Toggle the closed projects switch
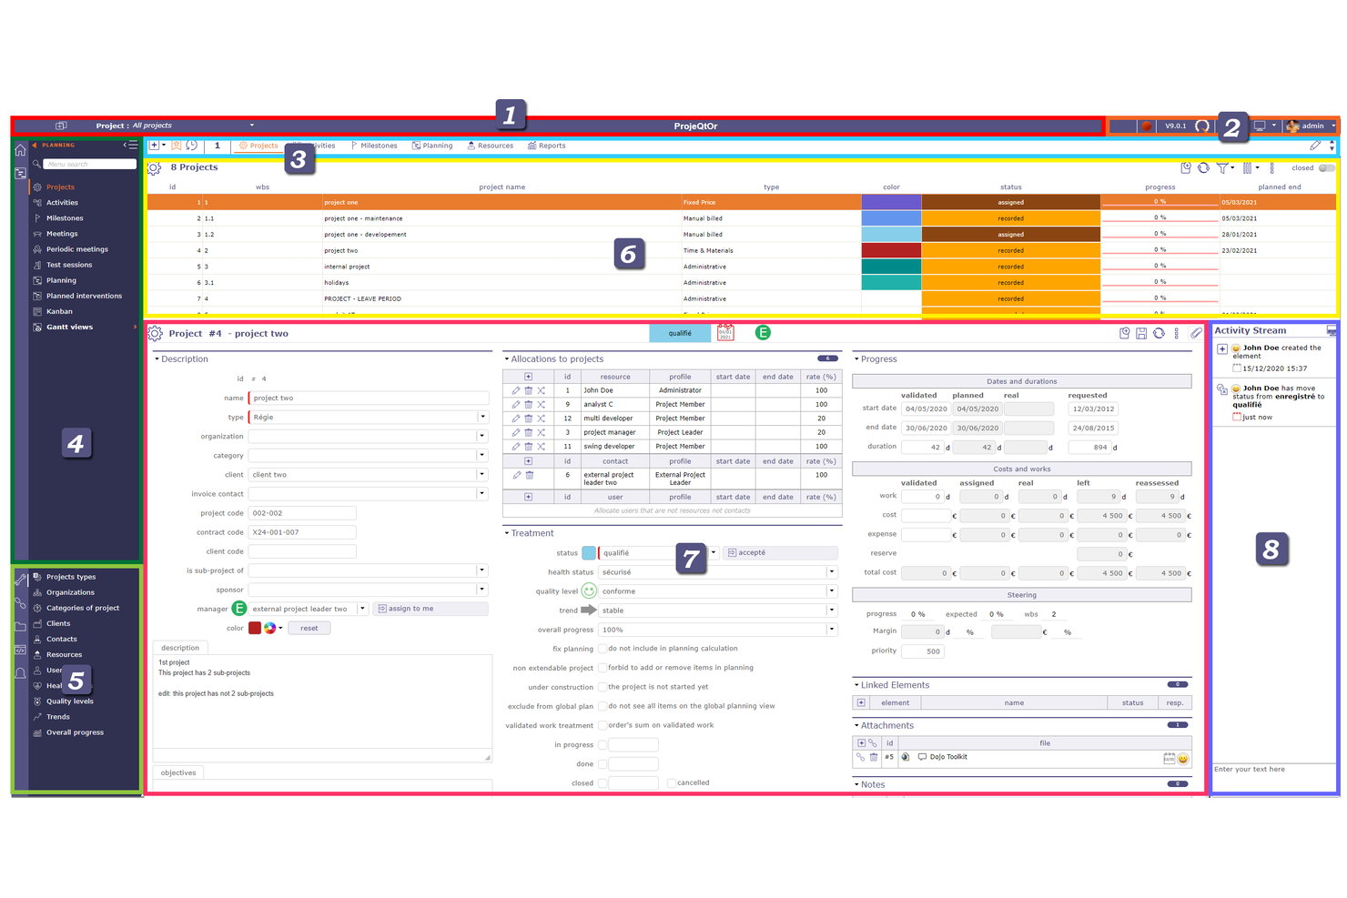 tap(1327, 167)
